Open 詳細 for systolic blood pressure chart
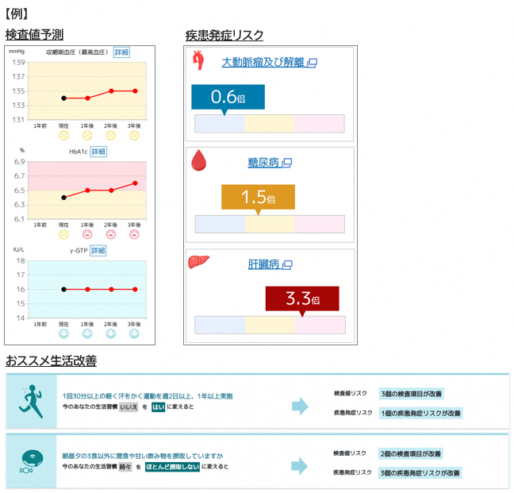The image size is (514, 493). tap(121, 52)
